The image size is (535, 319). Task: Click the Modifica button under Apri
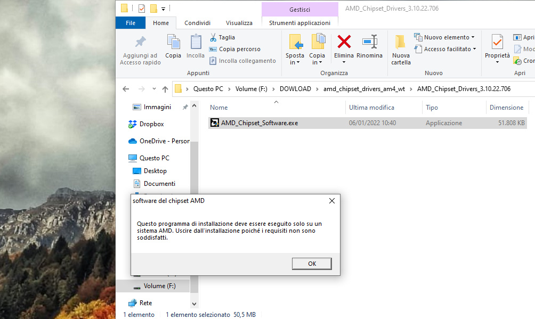524,49
